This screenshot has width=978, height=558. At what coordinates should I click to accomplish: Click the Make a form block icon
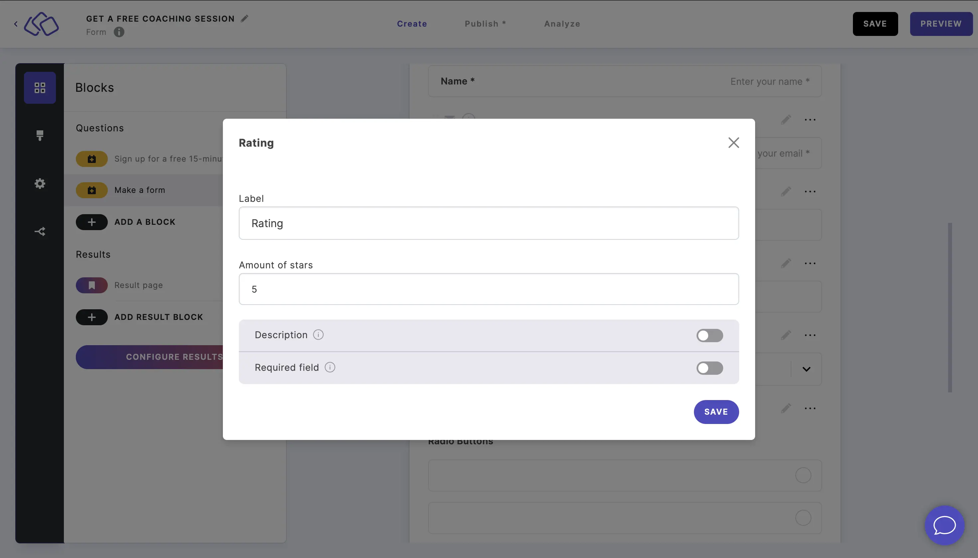coord(91,190)
